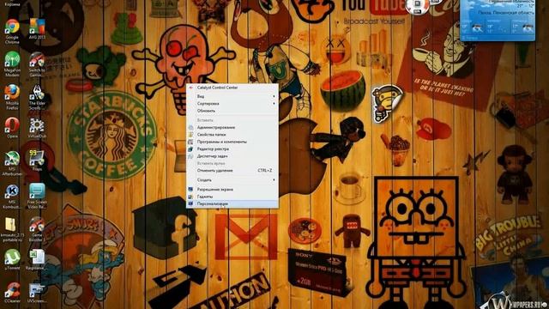The height and width of the screenshot is (309, 549).
Task: Open the MSI Afterburner shortcut
Action: coord(12,163)
